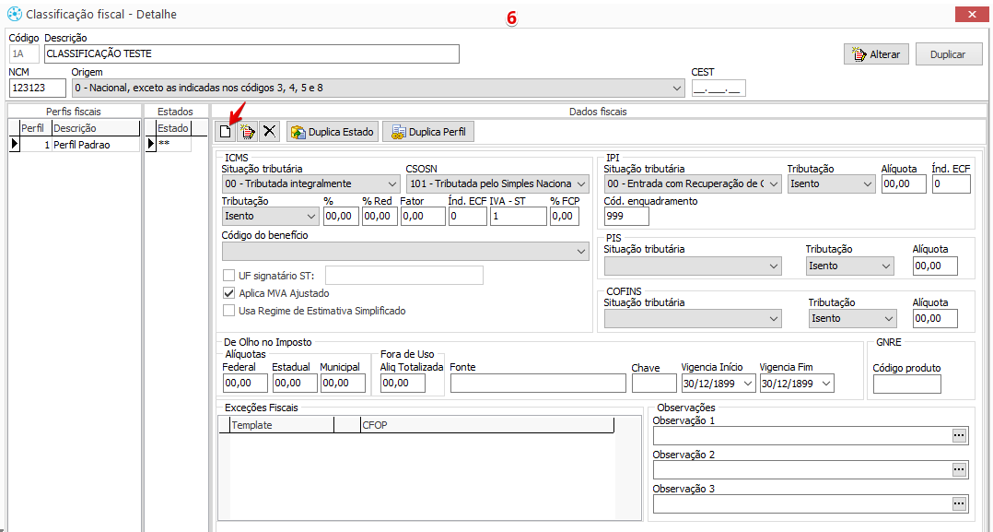Click Observação 3 text field
993x532 pixels.
pos(802,503)
